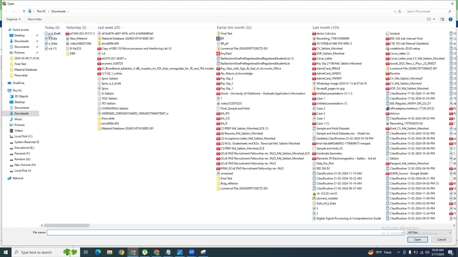Select the utorrent_installer file icon
The height and width of the screenshot is (257, 458).
314,198
